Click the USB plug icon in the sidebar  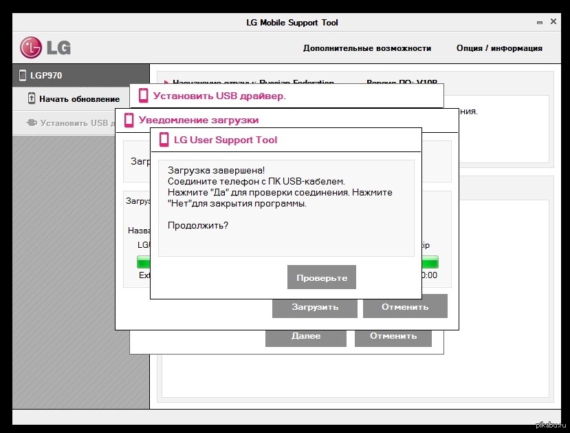tap(32, 123)
